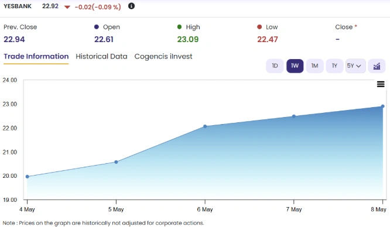Click the blue Open legend dot
The image size is (390, 227).
(x=97, y=27)
